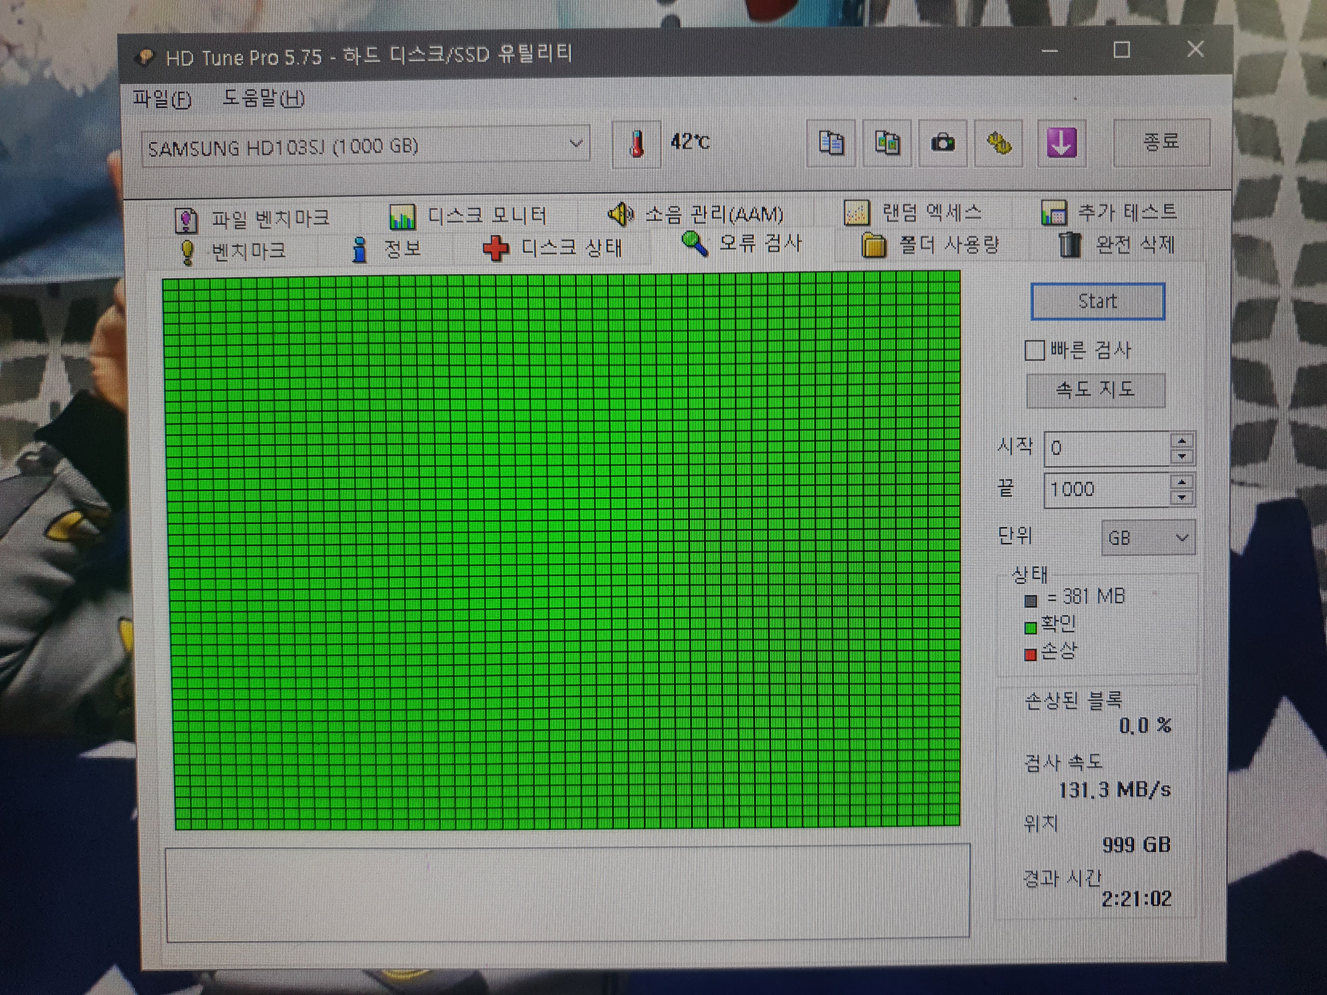This screenshot has width=1327, height=995.
Task: Decrease the 끝 value with down arrow
Action: tap(1181, 497)
